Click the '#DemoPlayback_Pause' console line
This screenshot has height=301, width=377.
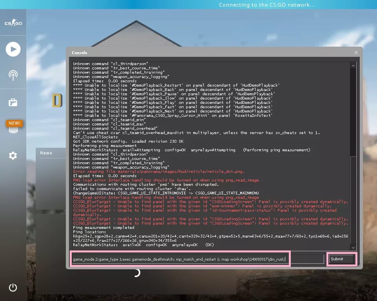[x=174, y=94]
